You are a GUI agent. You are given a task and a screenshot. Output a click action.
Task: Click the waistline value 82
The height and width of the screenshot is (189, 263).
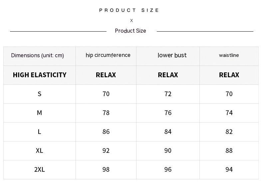(229, 132)
